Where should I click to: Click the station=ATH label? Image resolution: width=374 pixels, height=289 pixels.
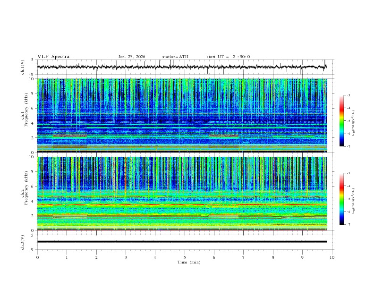point(175,57)
